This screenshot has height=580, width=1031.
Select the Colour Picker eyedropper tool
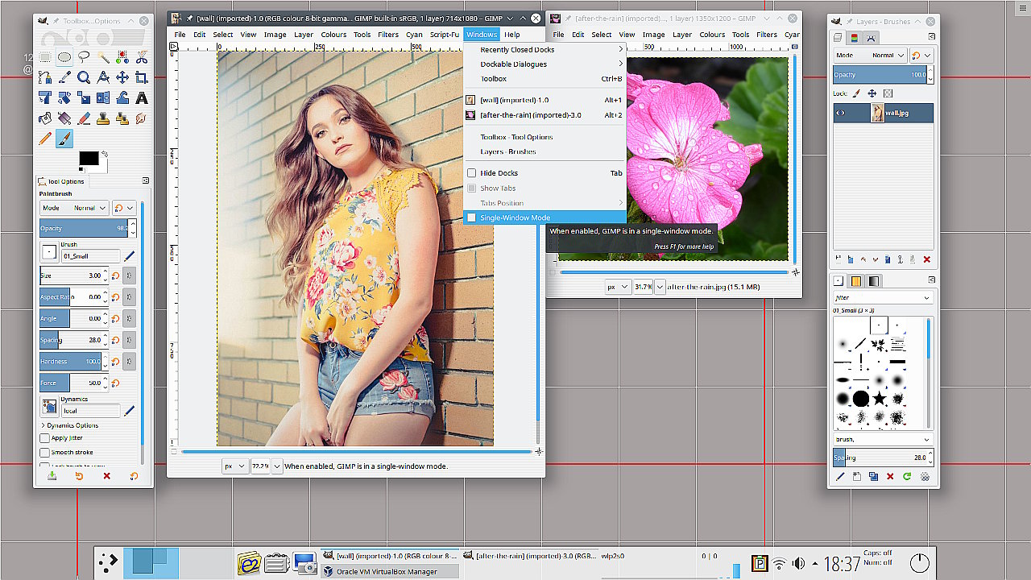click(x=64, y=77)
